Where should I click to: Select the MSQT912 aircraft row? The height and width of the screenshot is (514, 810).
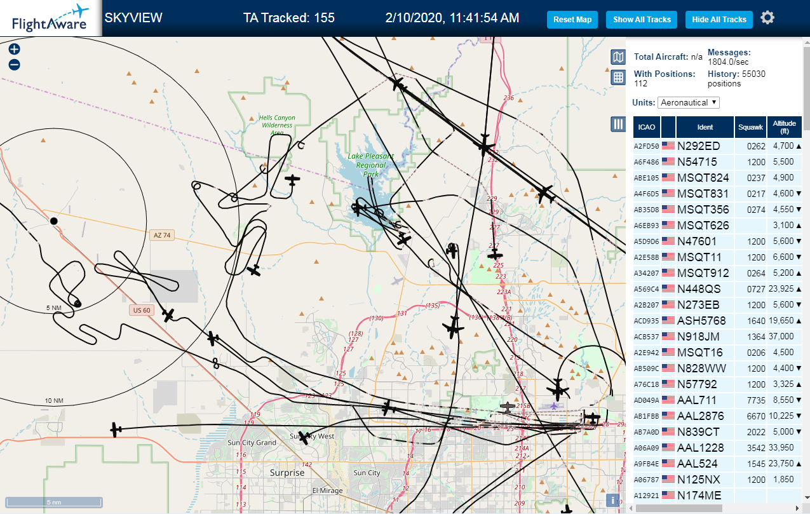(718, 273)
